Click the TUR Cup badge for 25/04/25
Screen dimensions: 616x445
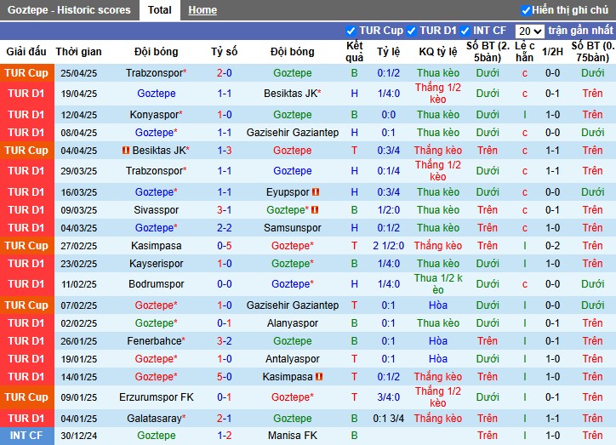point(27,73)
